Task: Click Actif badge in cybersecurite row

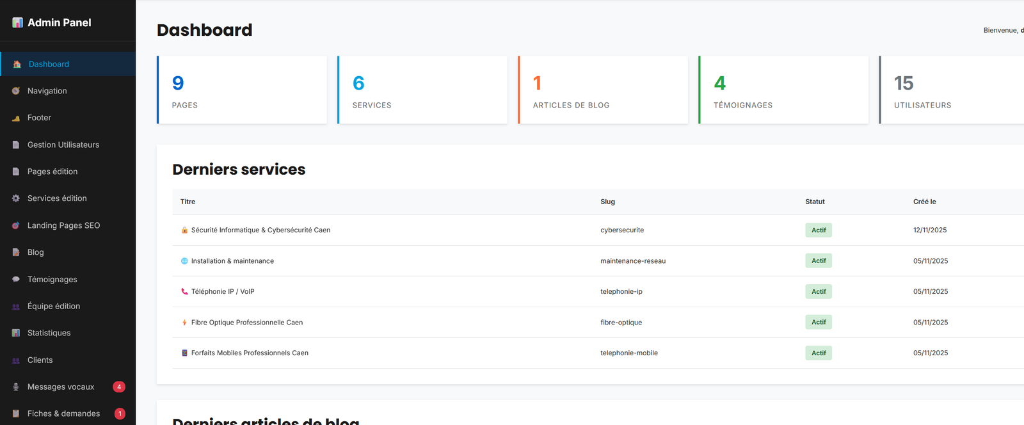Action: click(x=819, y=230)
